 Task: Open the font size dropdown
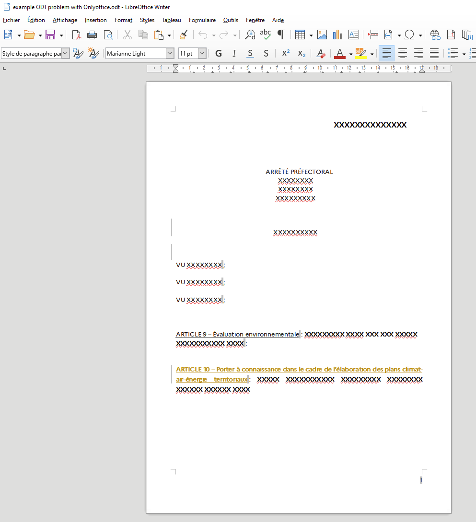203,53
